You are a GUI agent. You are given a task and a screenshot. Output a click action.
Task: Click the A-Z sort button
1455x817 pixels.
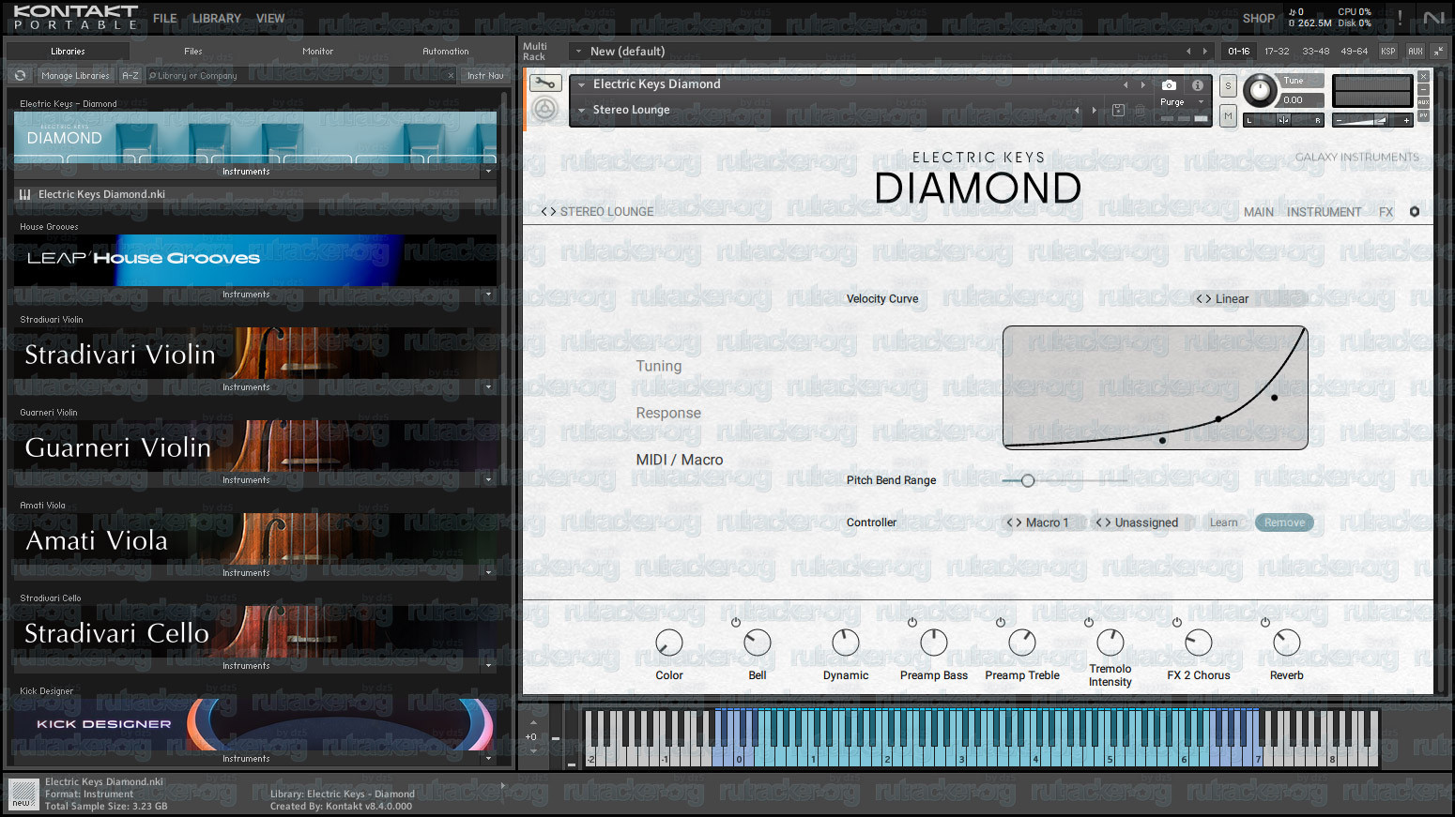click(130, 75)
